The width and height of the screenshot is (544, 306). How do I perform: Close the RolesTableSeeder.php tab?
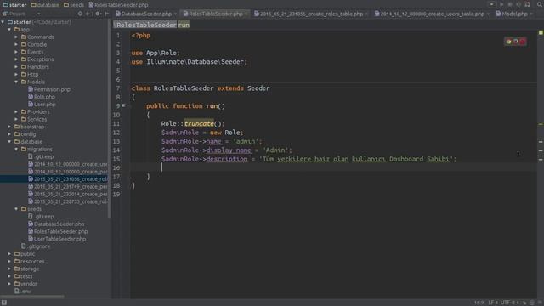[x=246, y=14]
